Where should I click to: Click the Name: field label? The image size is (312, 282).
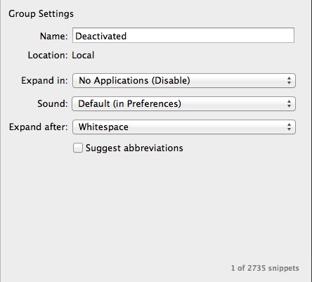(x=54, y=36)
